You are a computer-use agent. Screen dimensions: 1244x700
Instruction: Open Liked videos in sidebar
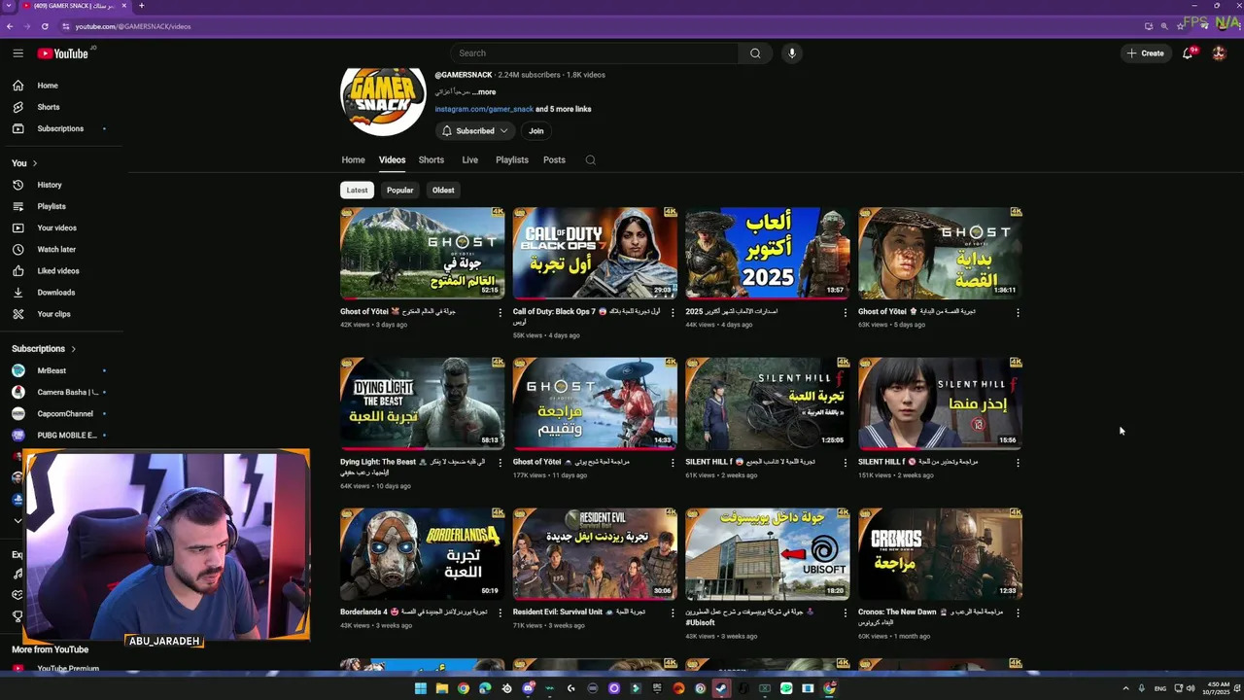tap(60, 270)
